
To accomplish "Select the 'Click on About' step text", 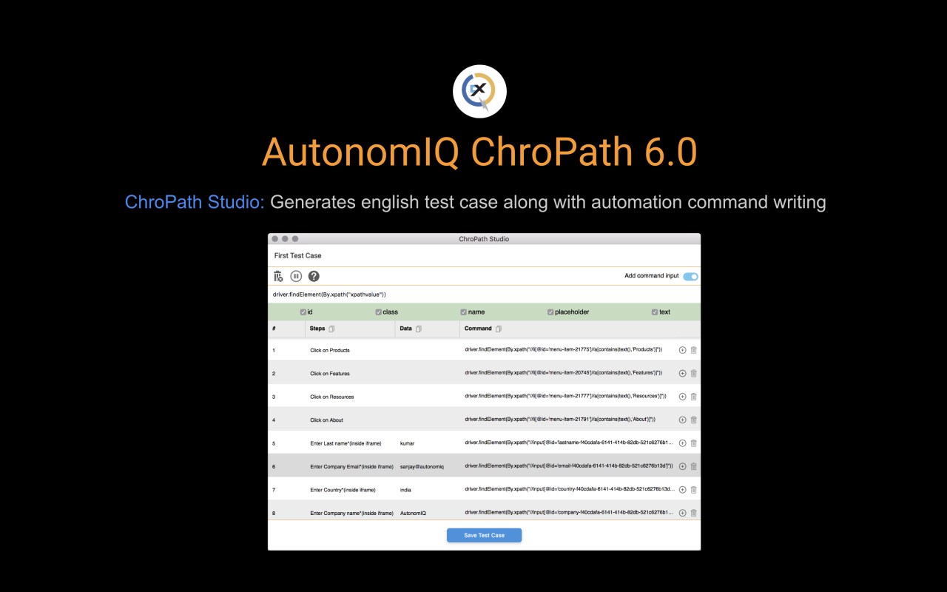I will click(327, 420).
